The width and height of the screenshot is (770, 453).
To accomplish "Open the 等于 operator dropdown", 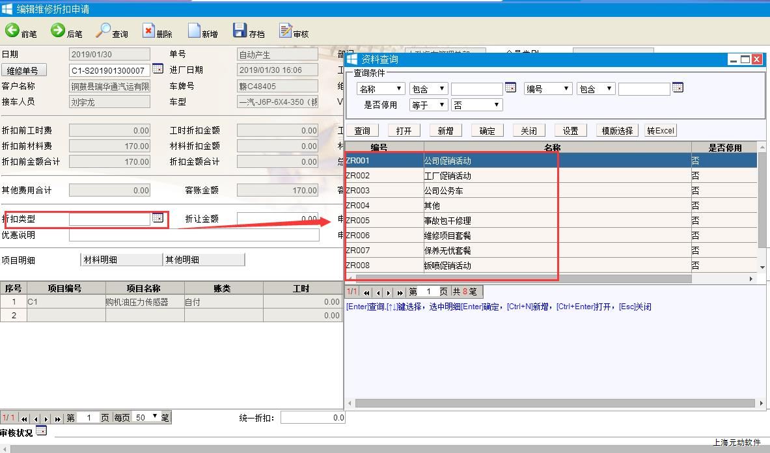I will (x=428, y=105).
